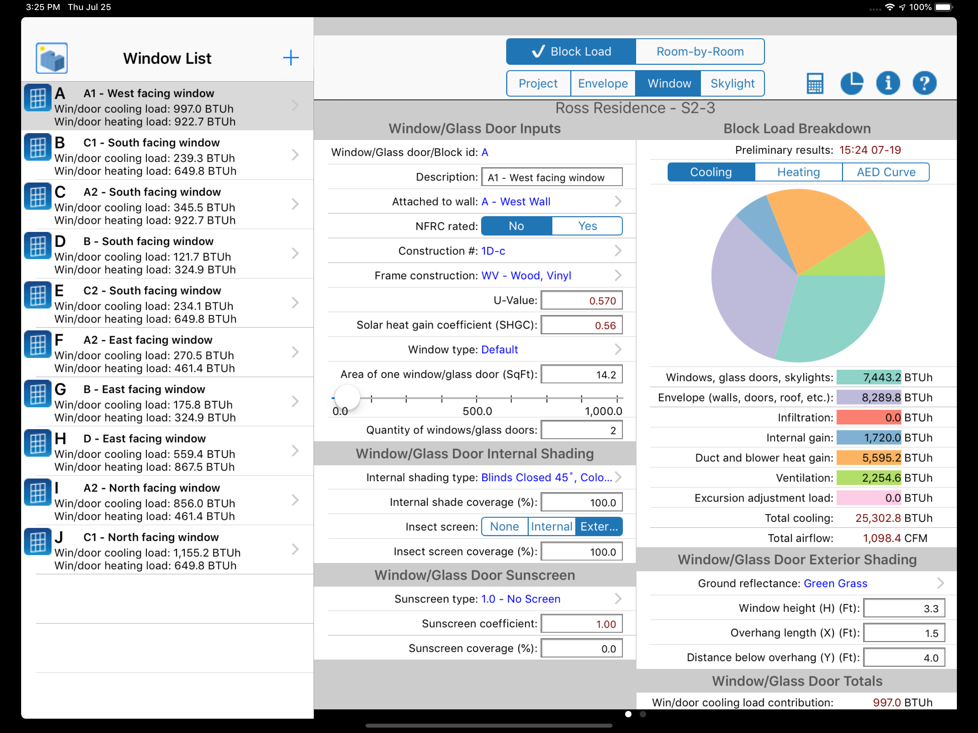Switch to the Envelope tab

point(602,83)
